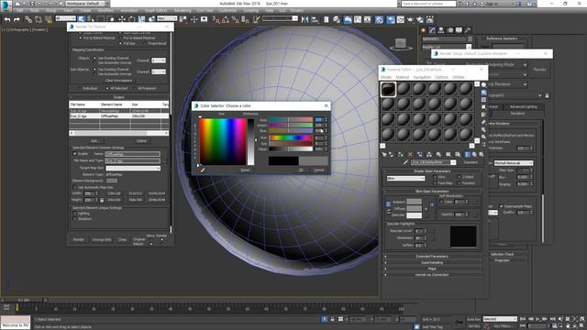
Task: Expand the SuperSampling rollout
Action: coord(432,262)
